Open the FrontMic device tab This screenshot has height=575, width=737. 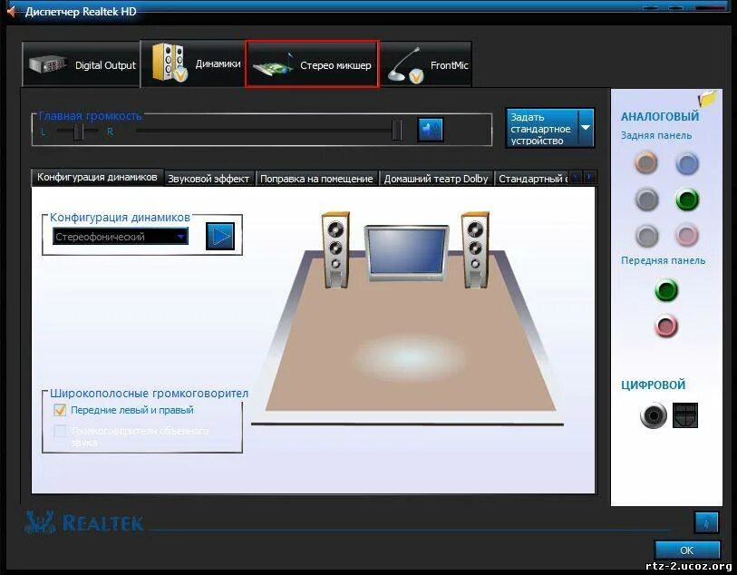pos(426,64)
